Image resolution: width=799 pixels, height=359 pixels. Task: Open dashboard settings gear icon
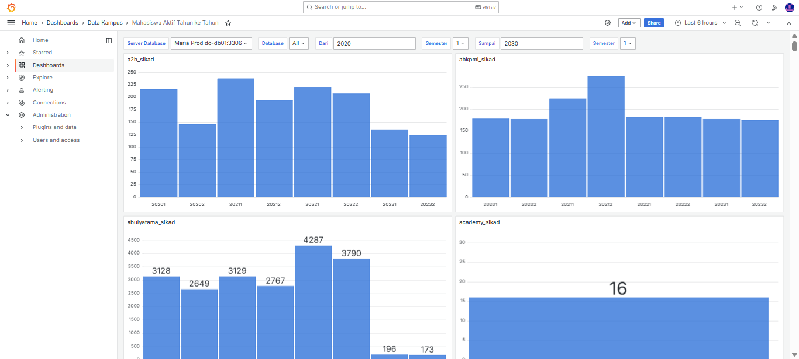click(x=608, y=23)
